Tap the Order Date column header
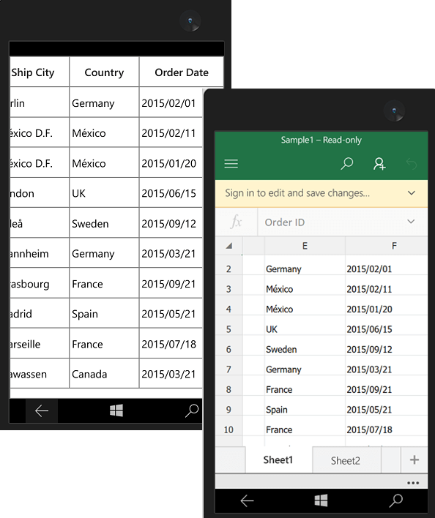 (182, 72)
